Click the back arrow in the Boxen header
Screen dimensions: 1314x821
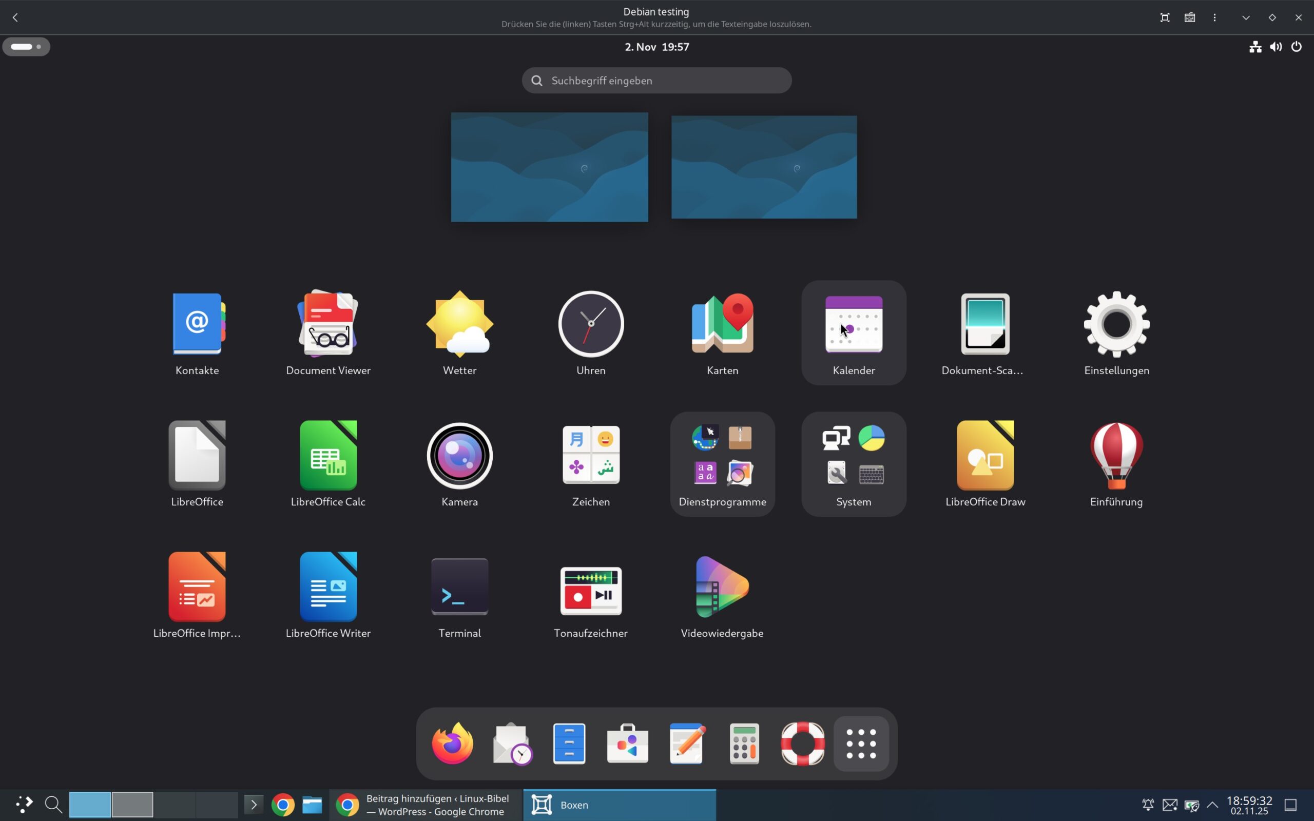coord(15,17)
